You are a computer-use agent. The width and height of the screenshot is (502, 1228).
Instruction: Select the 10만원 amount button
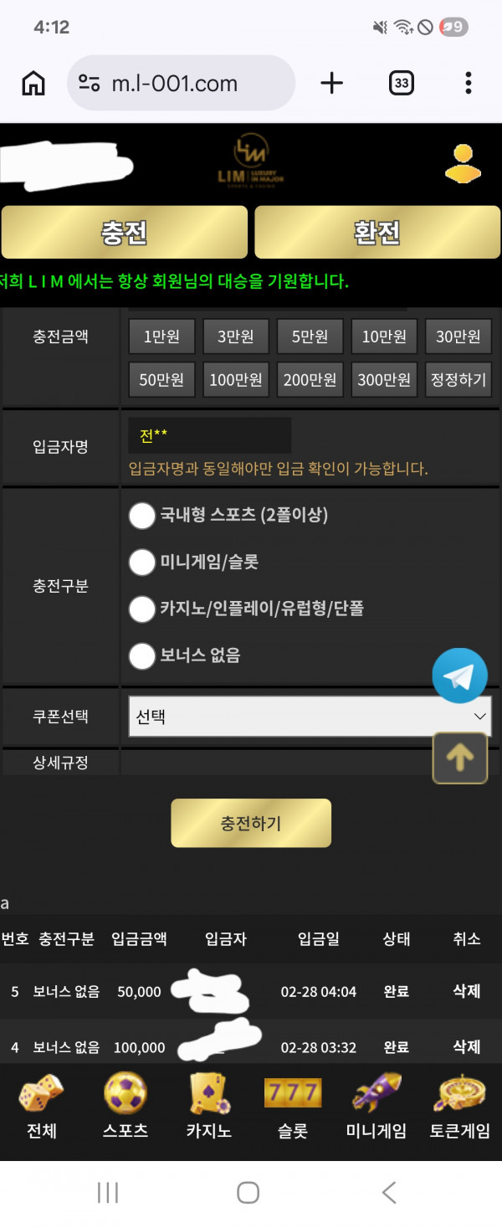(384, 337)
